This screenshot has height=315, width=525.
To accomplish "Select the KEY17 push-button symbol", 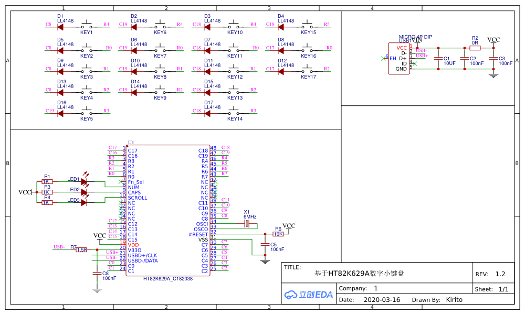I will click(307, 70).
